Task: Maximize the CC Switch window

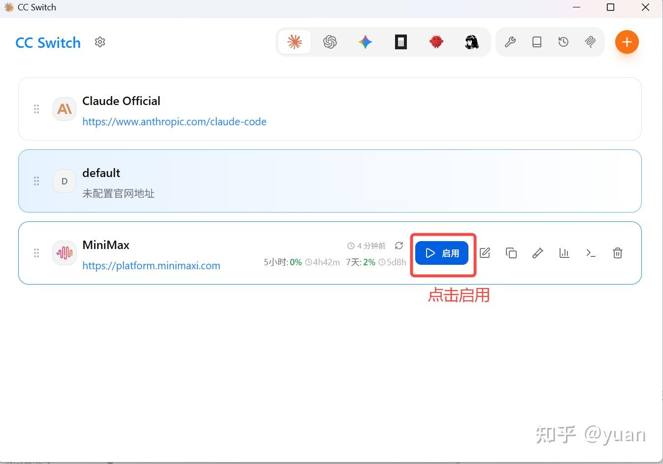Action: tap(610, 7)
